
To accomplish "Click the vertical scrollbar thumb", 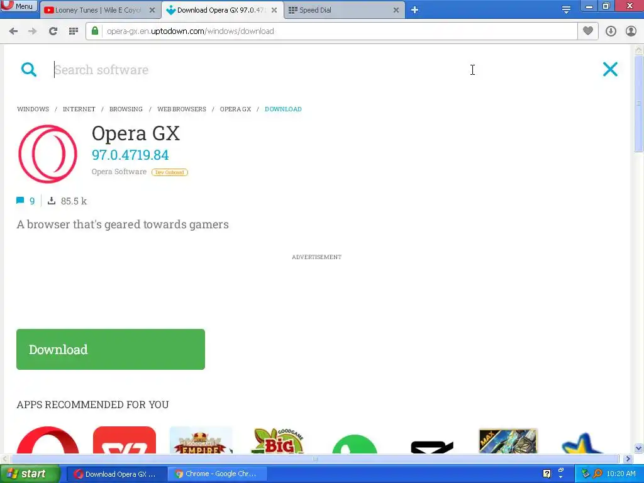I will tap(638, 104).
